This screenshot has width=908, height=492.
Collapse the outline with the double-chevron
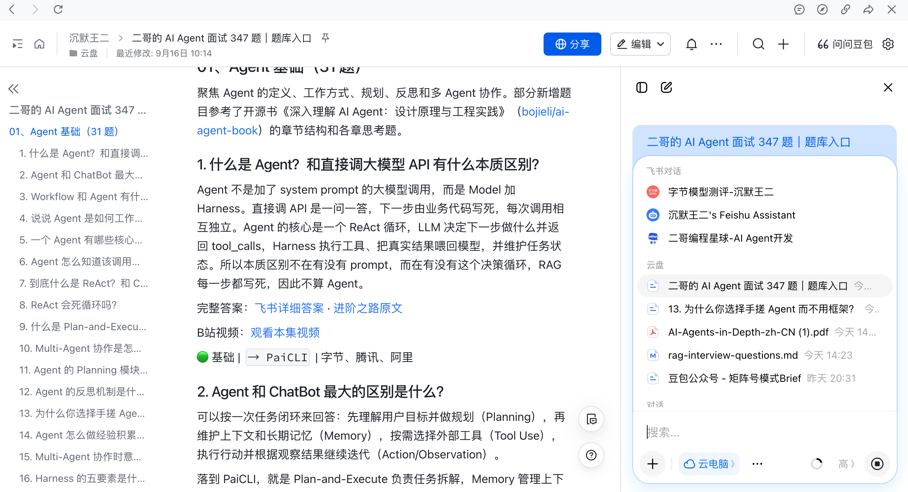[14, 89]
